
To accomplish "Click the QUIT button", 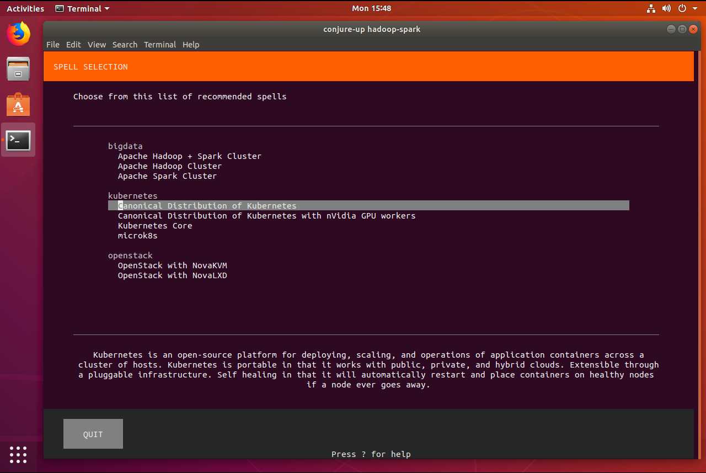I will click(93, 434).
